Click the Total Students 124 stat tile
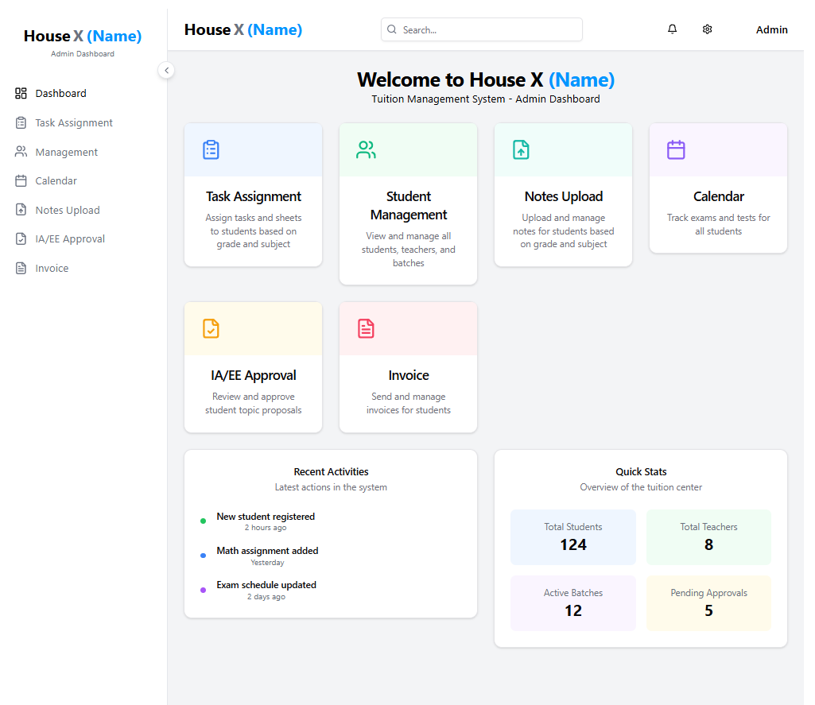 tap(572, 537)
